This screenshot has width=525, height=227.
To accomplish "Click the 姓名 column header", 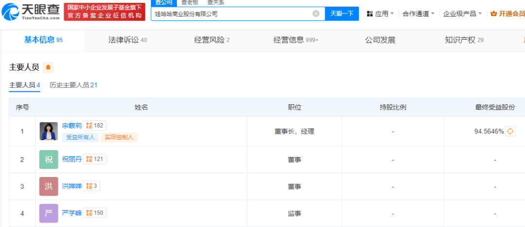I will (141, 107).
